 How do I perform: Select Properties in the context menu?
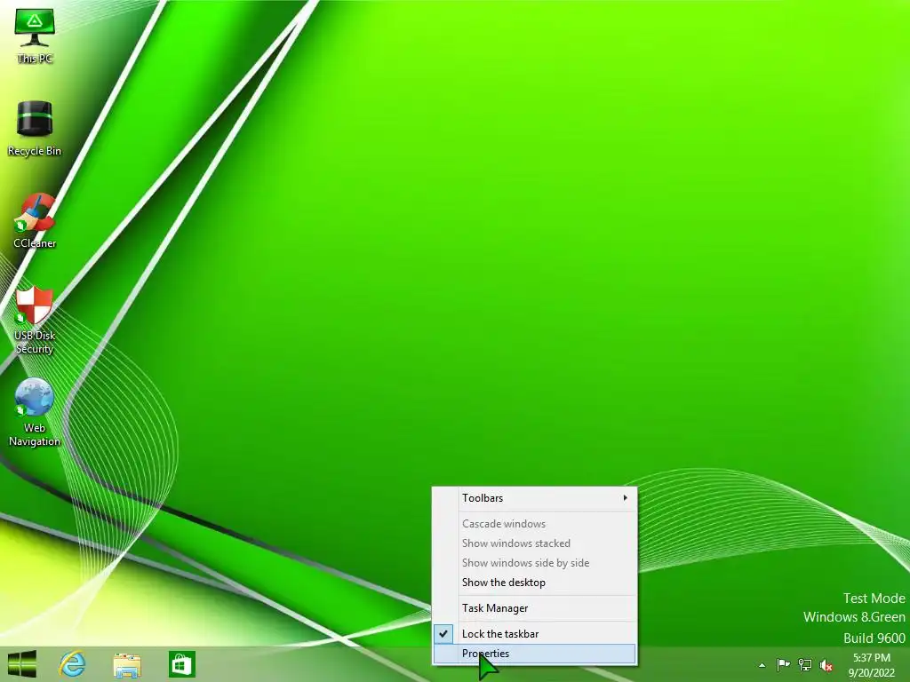pyautogui.click(x=534, y=654)
